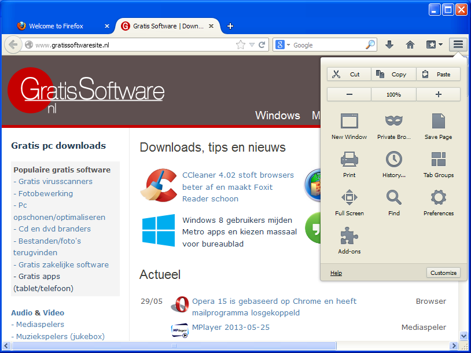Open the bookmarks menu dropdown arrow
This screenshot has height=353, width=471.
coord(441,45)
